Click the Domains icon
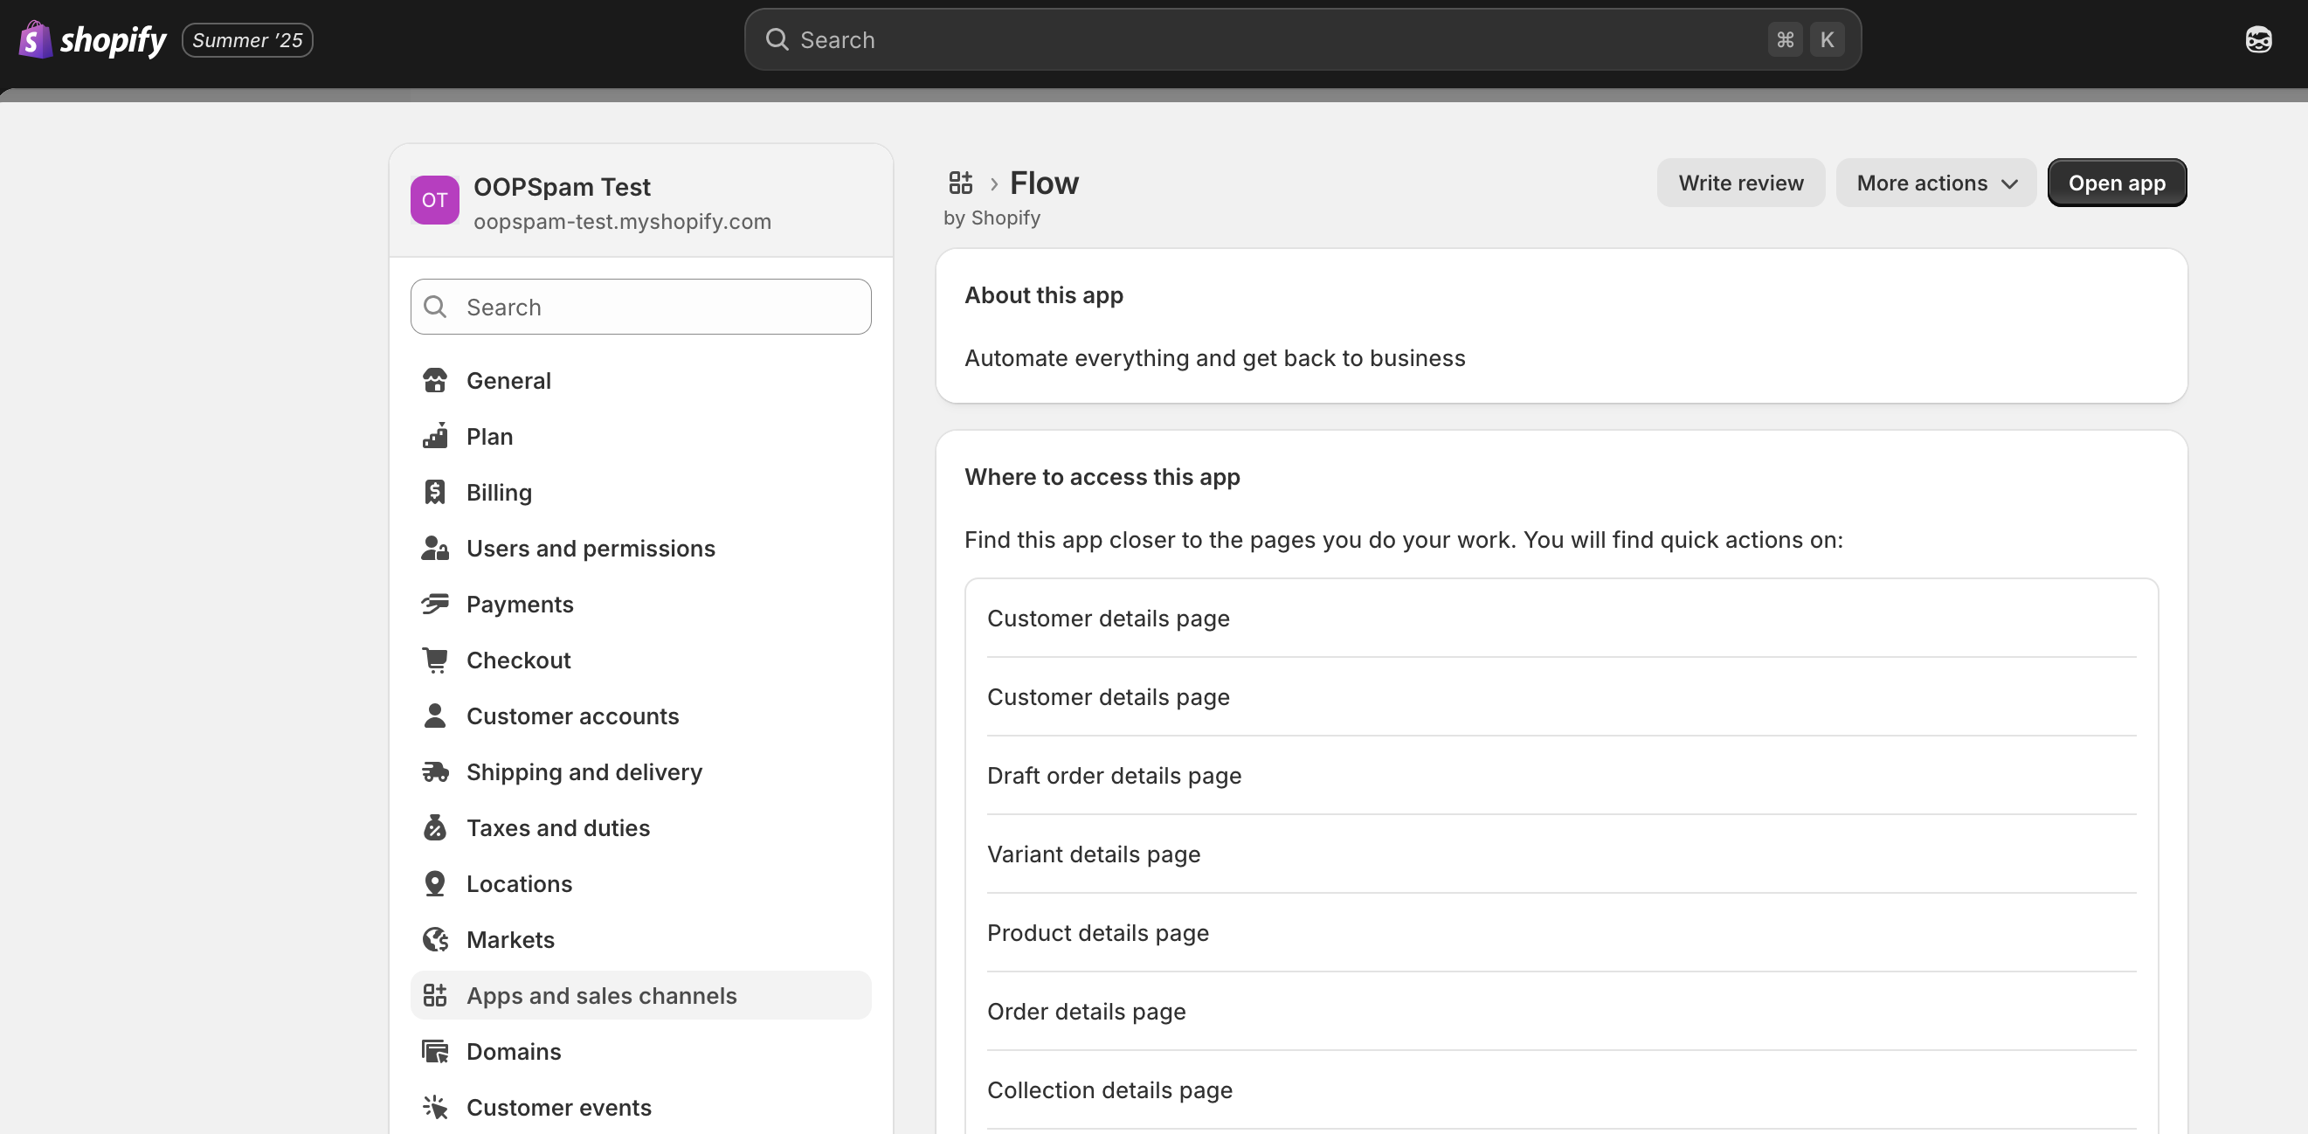 (434, 1052)
